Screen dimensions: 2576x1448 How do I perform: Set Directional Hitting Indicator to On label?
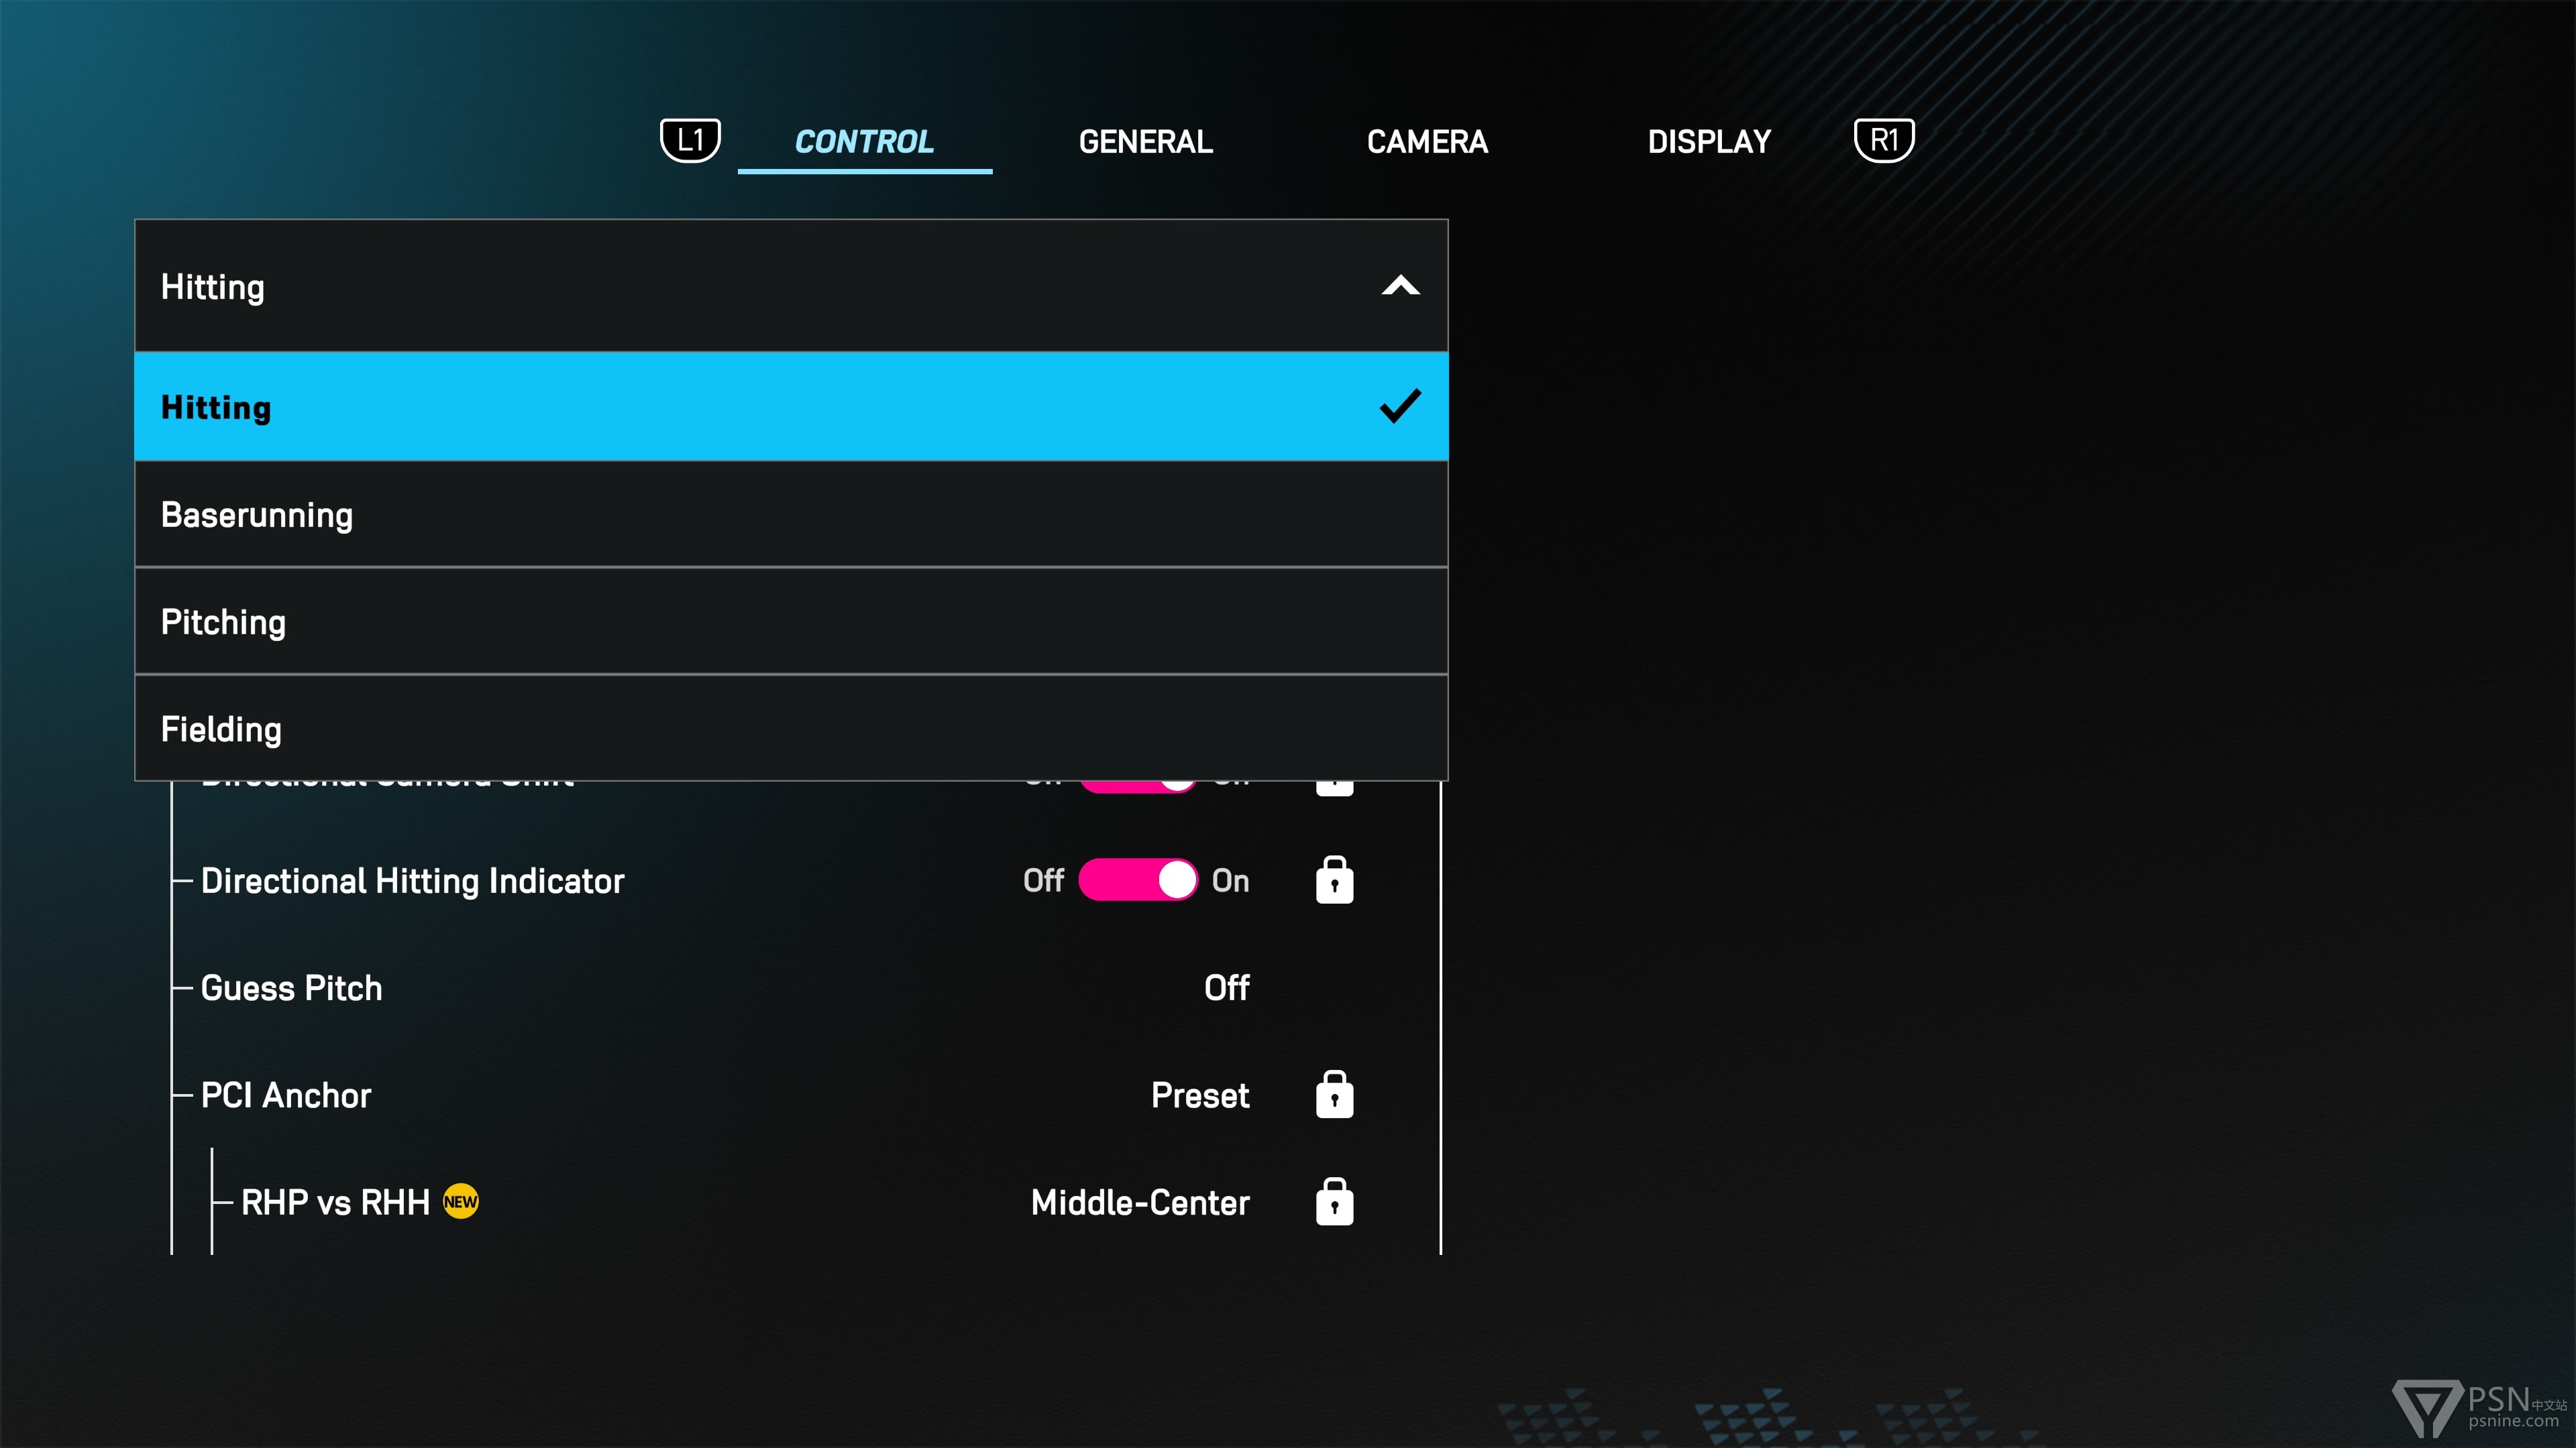pos(1230,880)
